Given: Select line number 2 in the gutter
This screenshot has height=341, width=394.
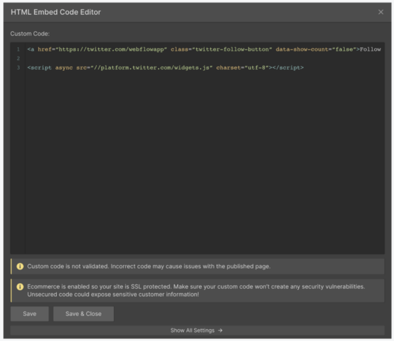Looking at the screenshot, I should [x=18, y=58].
